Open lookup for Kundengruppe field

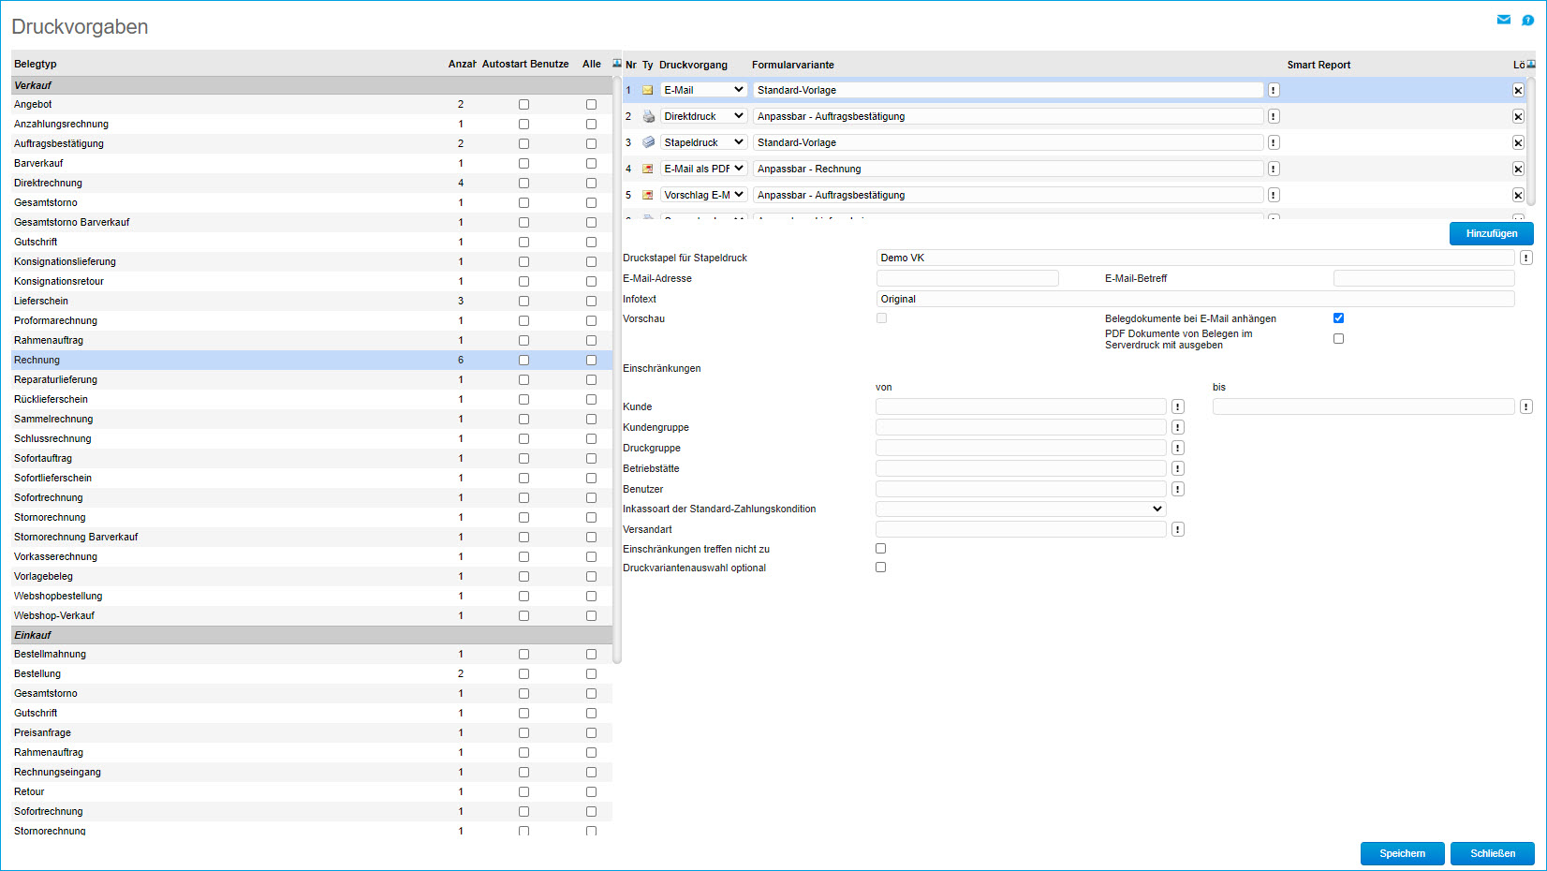[x=1178, y=427]
